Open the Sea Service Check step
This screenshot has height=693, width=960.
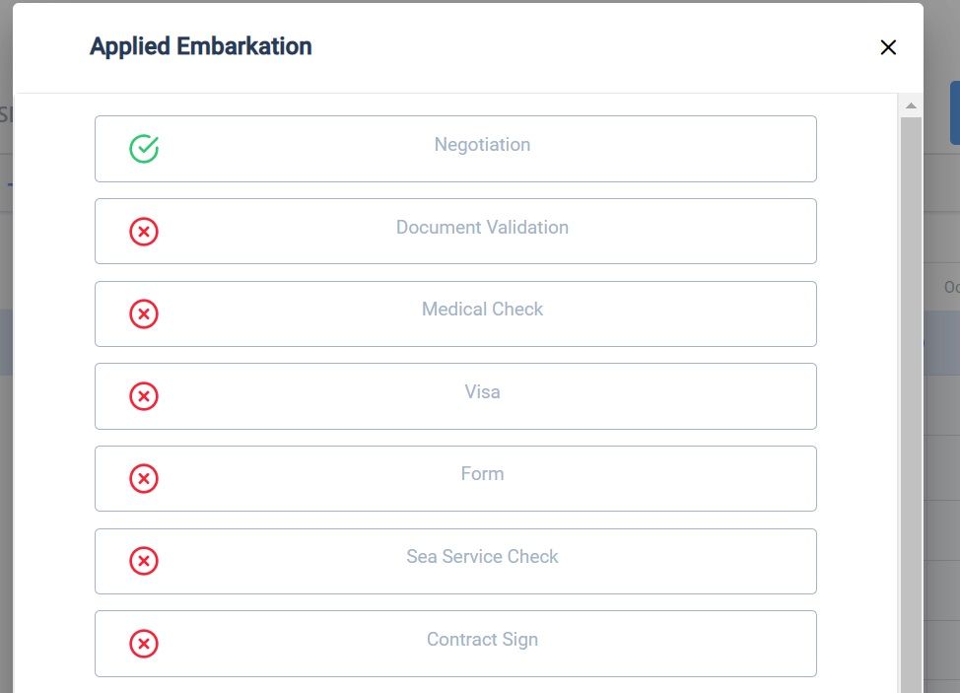pyautogui.click(x=482, y=557)
